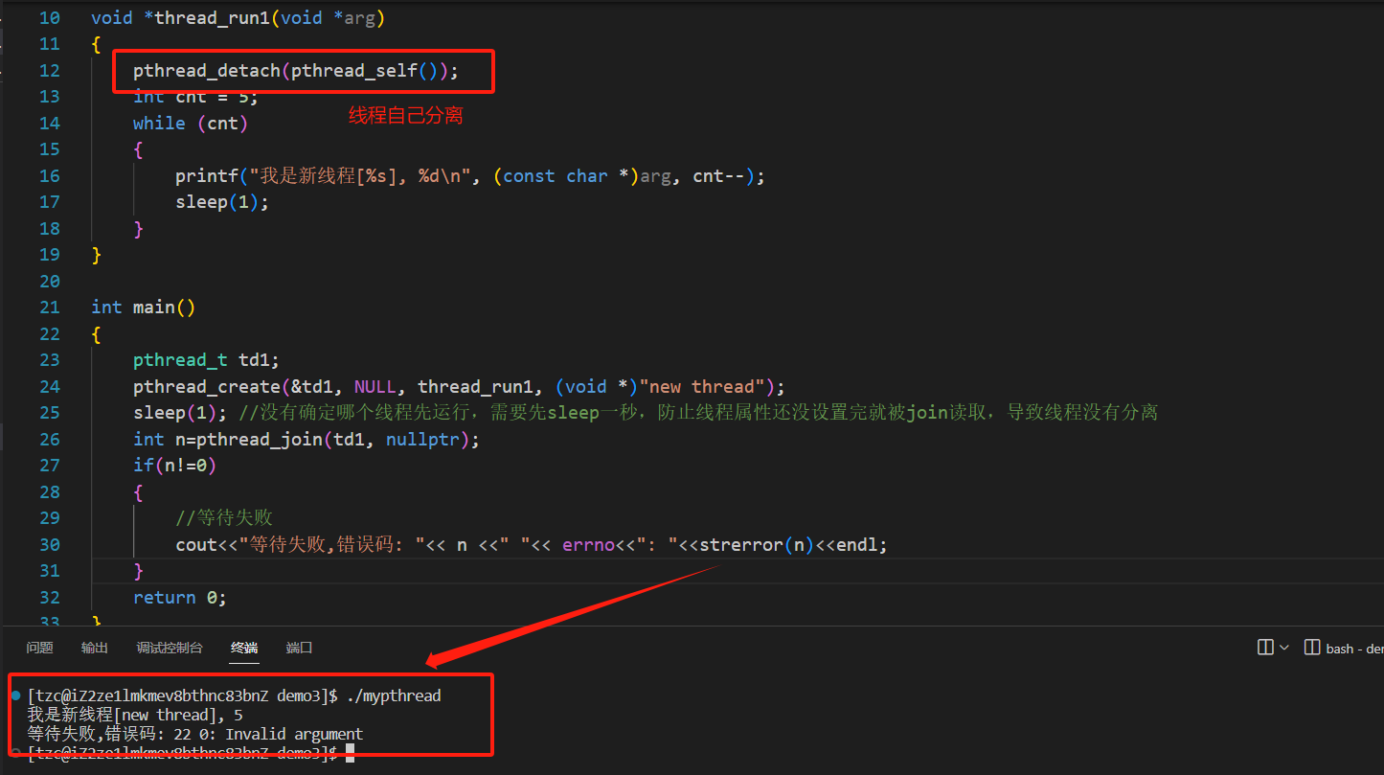Click line number 24 in the gutter

click(49, 386)
